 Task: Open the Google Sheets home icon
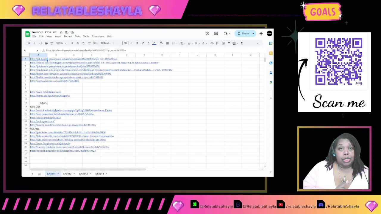point(27,34)
